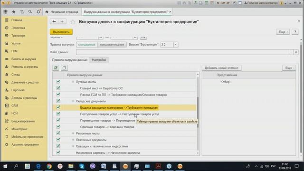Expand Платежные документы tree group
The height and width of the screenshot is (171, 304).
(x=73, y=140)
